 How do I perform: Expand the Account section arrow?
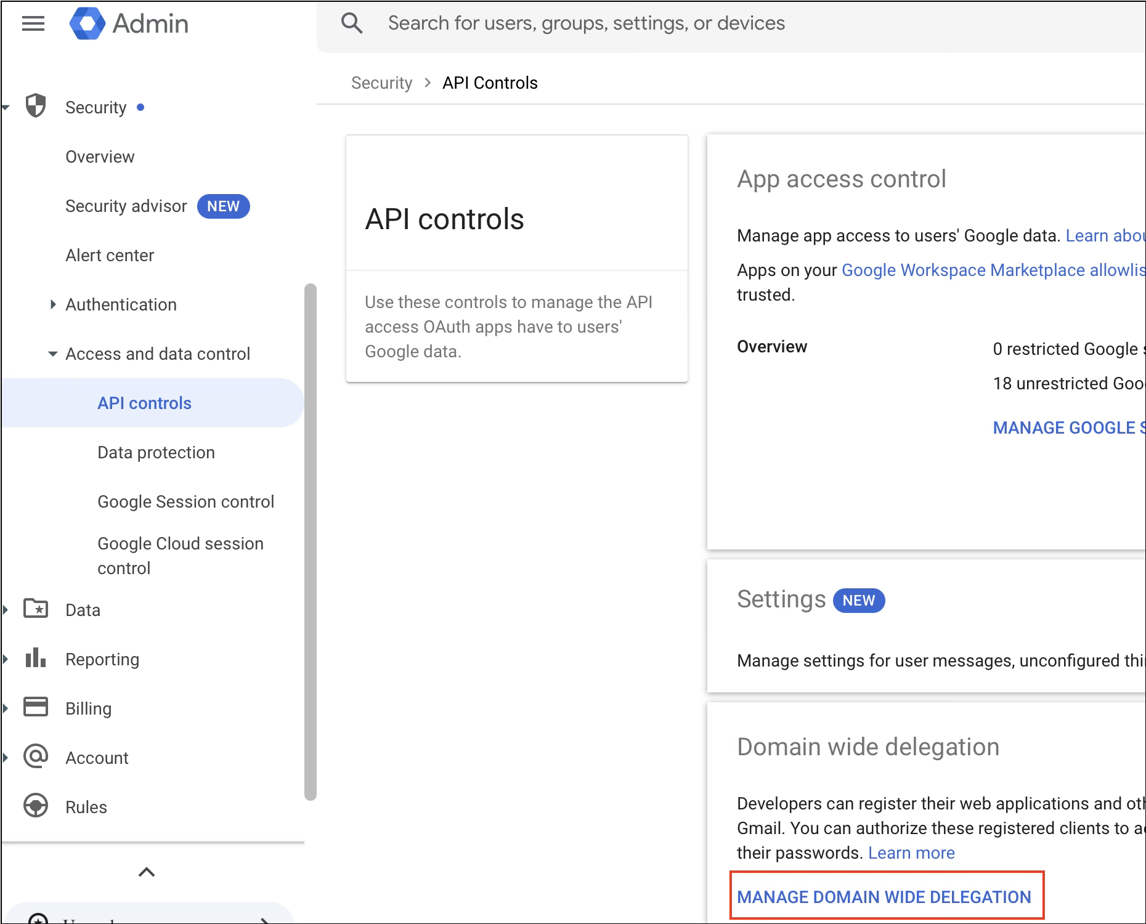point(6,758)
